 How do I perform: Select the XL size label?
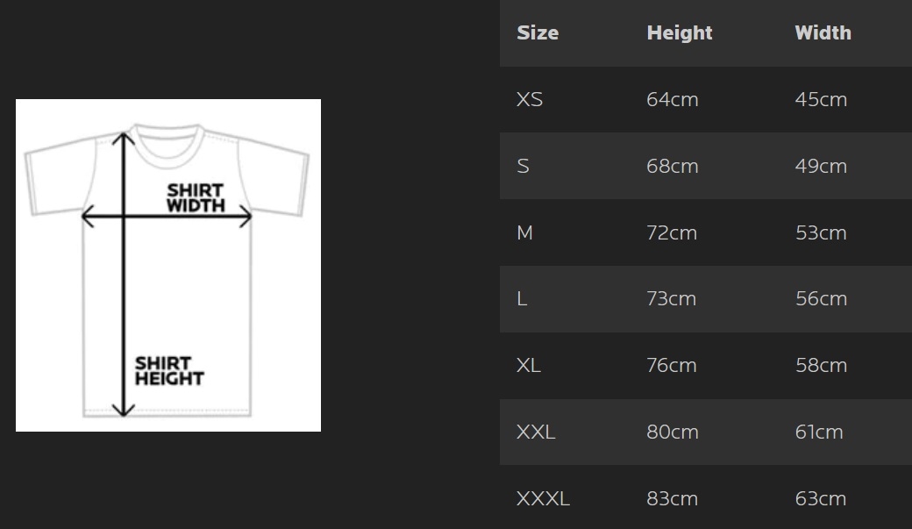coord(529,366)
